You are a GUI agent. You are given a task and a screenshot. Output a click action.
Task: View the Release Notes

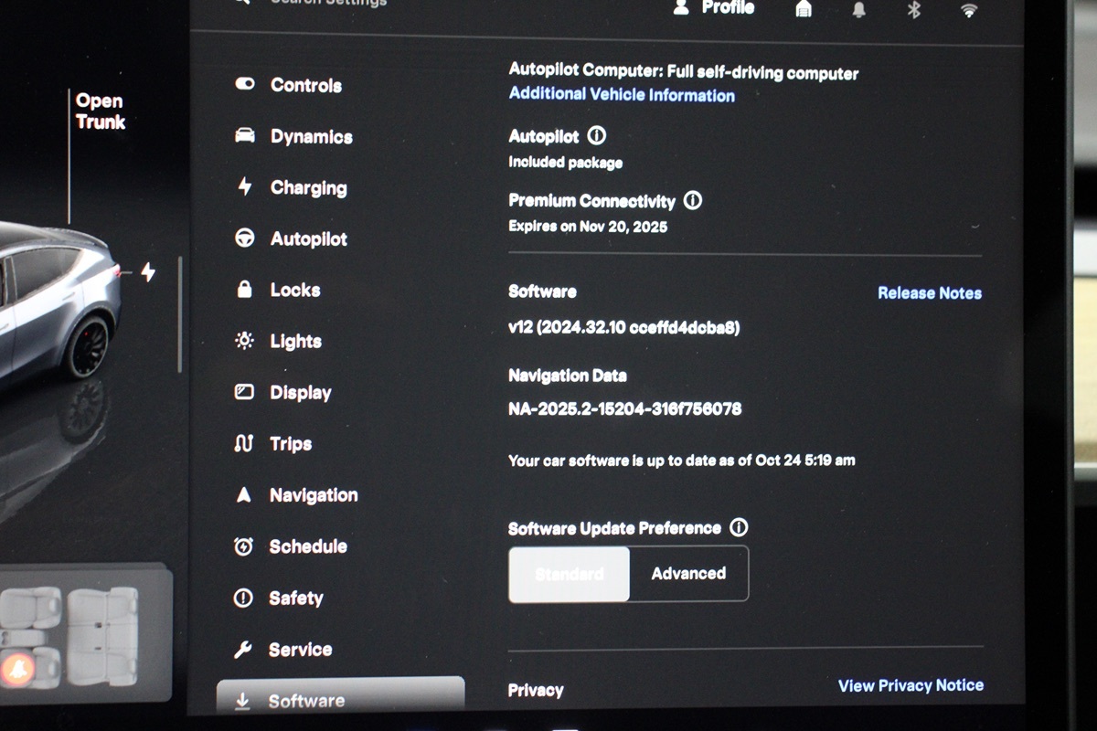929,292
